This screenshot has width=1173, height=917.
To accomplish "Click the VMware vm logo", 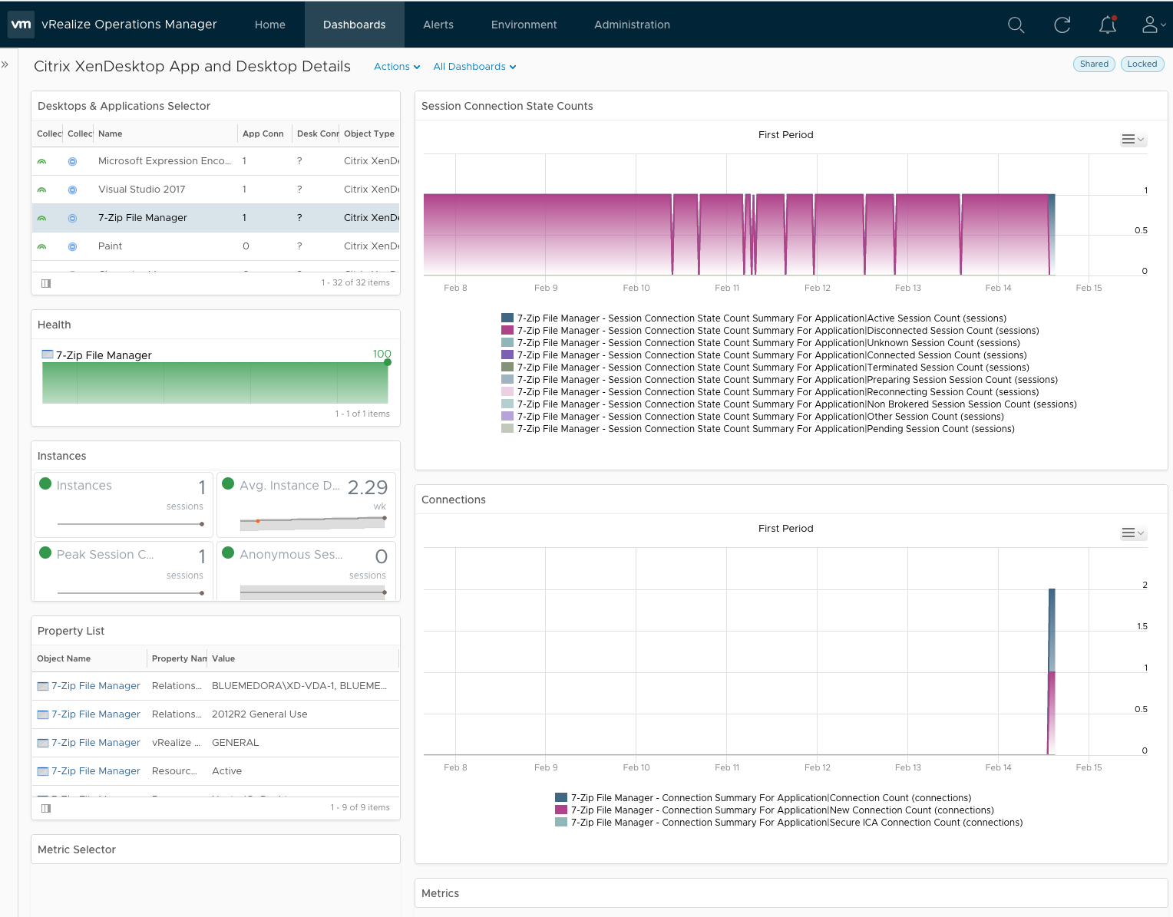I will coord(21,24).
